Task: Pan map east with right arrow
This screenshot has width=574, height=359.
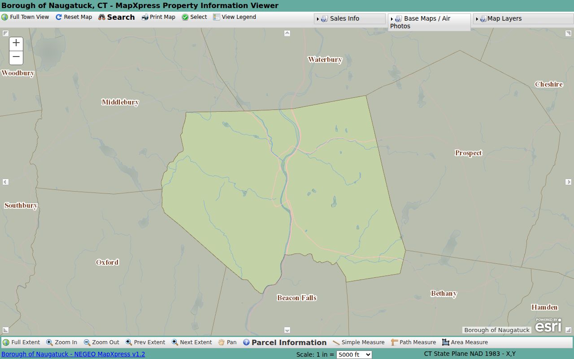Action: [x=568, y=182]
